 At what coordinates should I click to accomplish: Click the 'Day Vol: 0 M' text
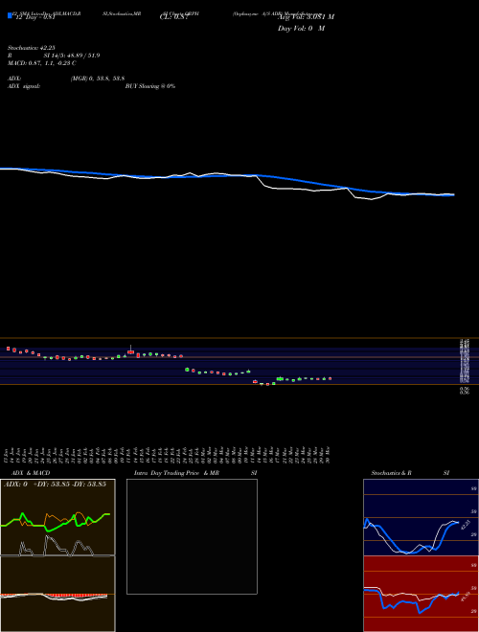(x=301, y=29)
